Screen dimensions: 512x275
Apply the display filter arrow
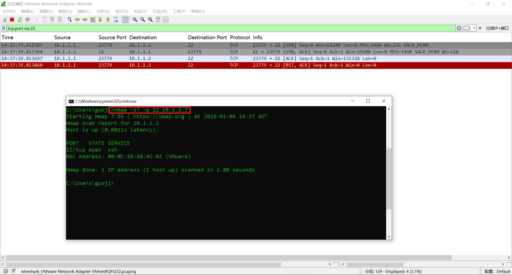point(466,28)
